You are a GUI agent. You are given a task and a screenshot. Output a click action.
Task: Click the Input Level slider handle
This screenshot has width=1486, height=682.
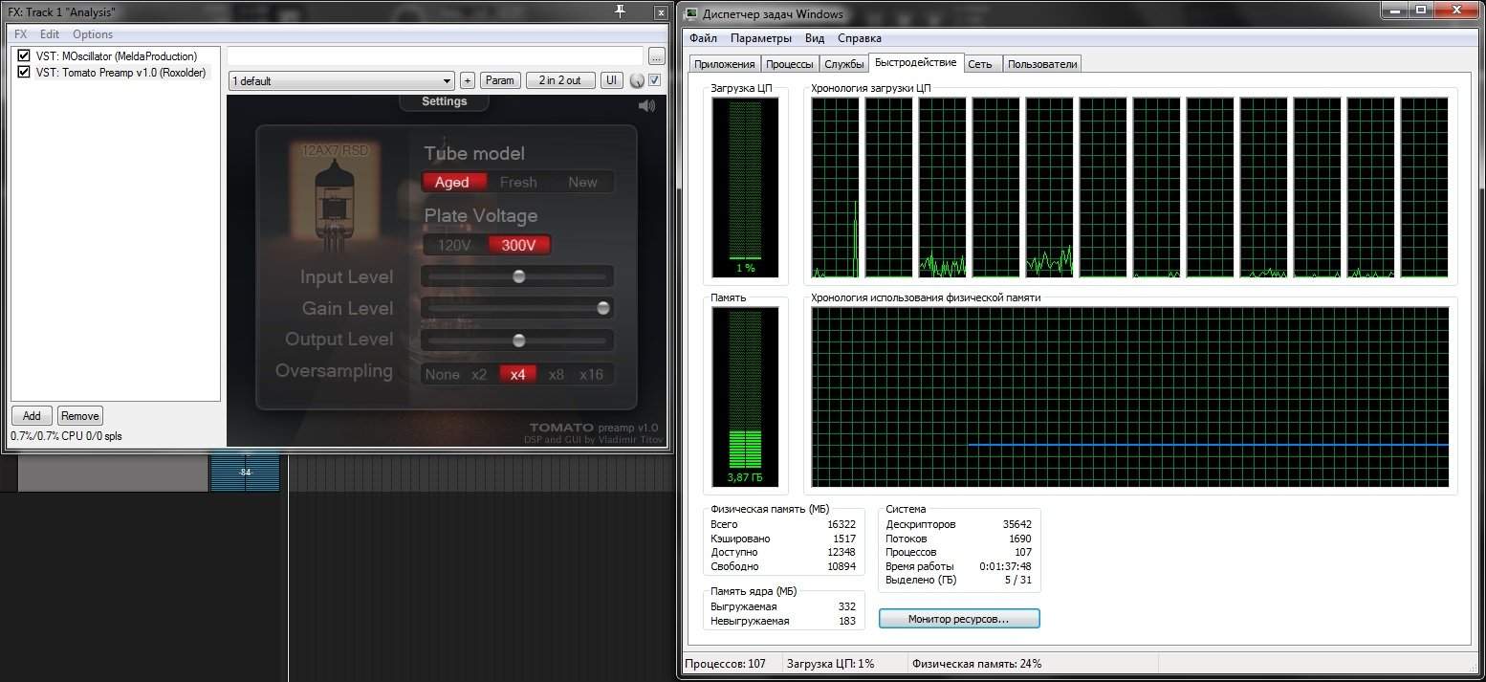[x=519, y=276]
